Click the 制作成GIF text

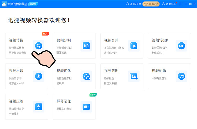157,53
